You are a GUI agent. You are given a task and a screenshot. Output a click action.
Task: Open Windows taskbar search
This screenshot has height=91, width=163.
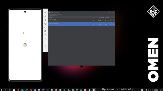pos(6,90)
